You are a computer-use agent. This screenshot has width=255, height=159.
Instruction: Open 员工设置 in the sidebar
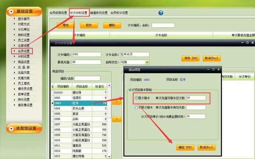[x=24, y=40]
